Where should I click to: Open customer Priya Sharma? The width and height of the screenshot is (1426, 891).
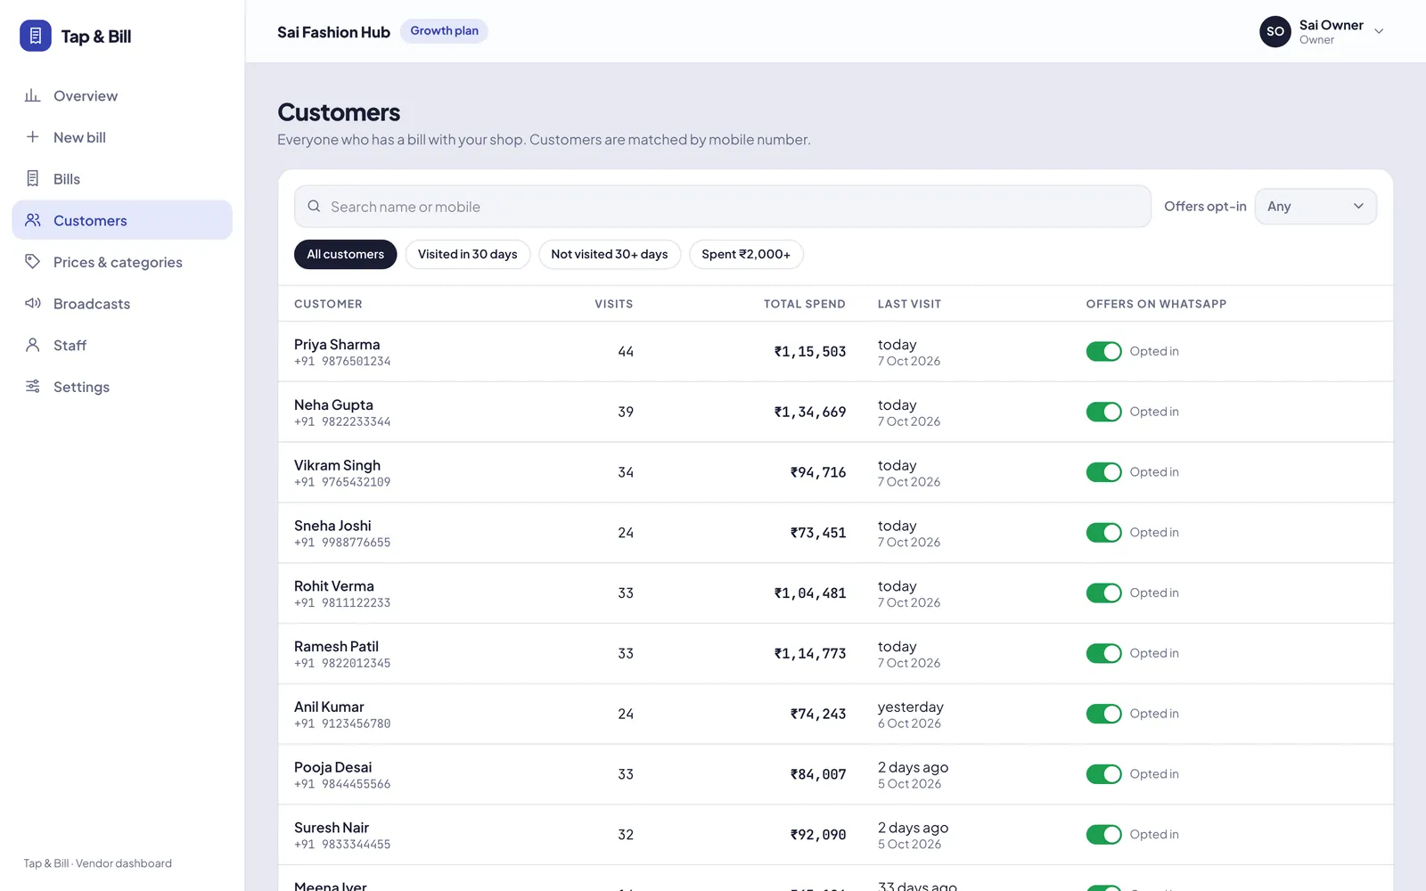pyautogui.click(x=337, y=344)
